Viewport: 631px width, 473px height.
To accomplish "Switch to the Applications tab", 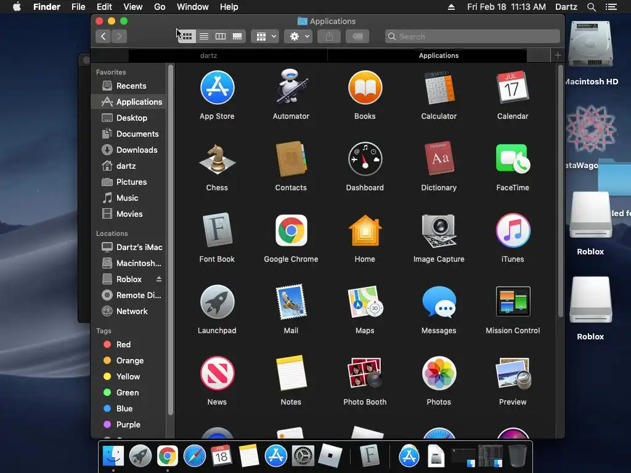I will coord(439,55).
